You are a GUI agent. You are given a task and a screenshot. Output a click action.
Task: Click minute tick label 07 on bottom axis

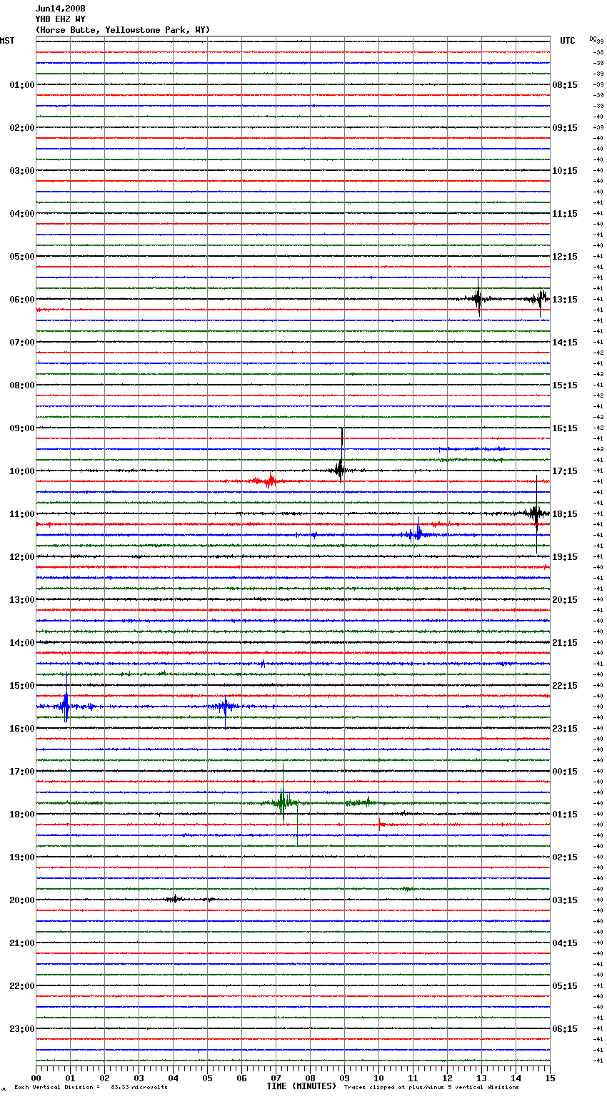click(276, 1078)
